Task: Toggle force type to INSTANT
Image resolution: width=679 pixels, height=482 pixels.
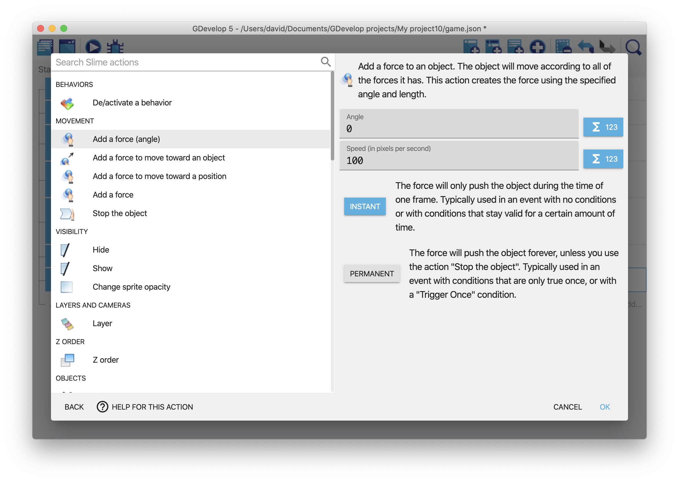Action: tap(365, 207)
